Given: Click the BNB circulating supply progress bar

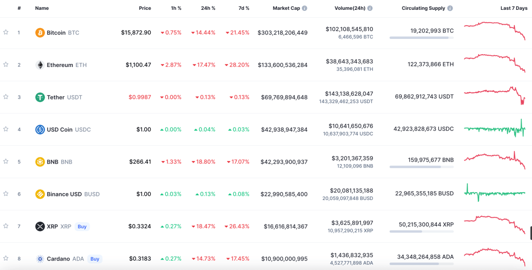Looking at the screenshot, I should click(x=422, y=167).
